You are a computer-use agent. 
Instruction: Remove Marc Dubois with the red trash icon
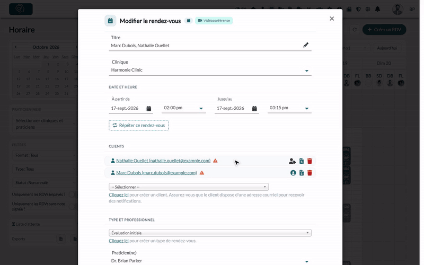point(310,173)
